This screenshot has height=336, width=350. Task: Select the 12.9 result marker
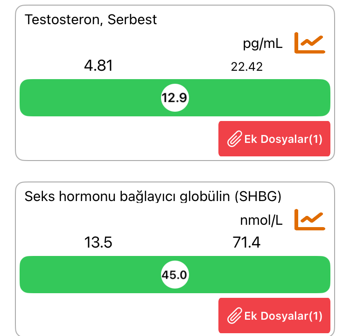175,98
